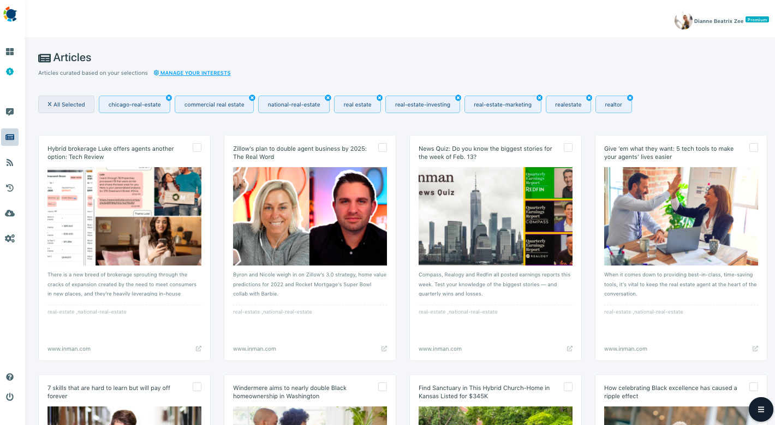Open the Dashboard panel from the sidebar
The height and width of the screenshot is (425, 775).
[9, 51]
